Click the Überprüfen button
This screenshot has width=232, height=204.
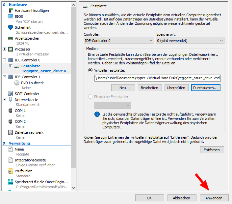(x=176, y=88)
